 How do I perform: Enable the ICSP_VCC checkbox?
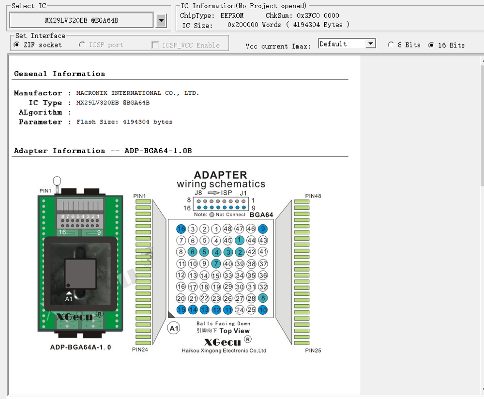[155, 45]
